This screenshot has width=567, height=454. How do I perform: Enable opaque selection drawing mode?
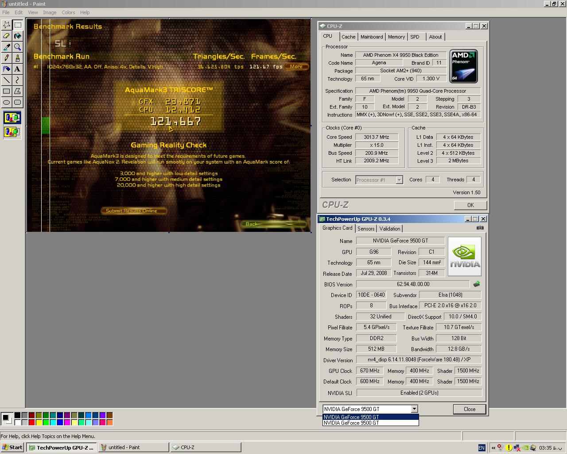pos(12,118)
